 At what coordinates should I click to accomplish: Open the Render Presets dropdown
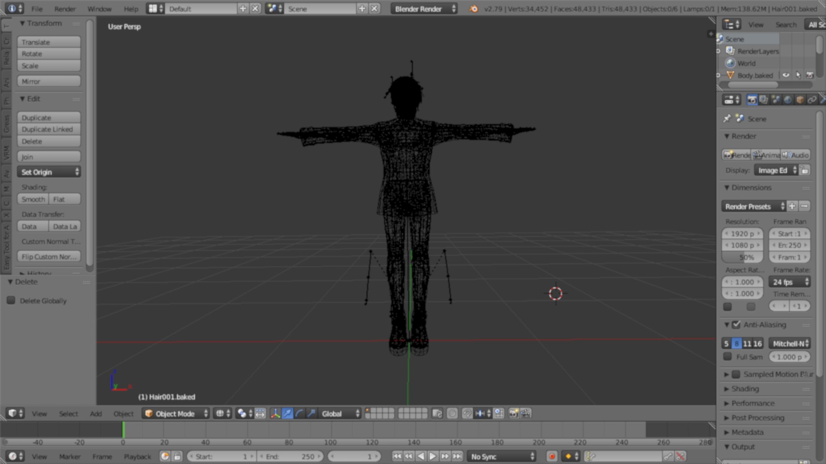click(753, 206)
